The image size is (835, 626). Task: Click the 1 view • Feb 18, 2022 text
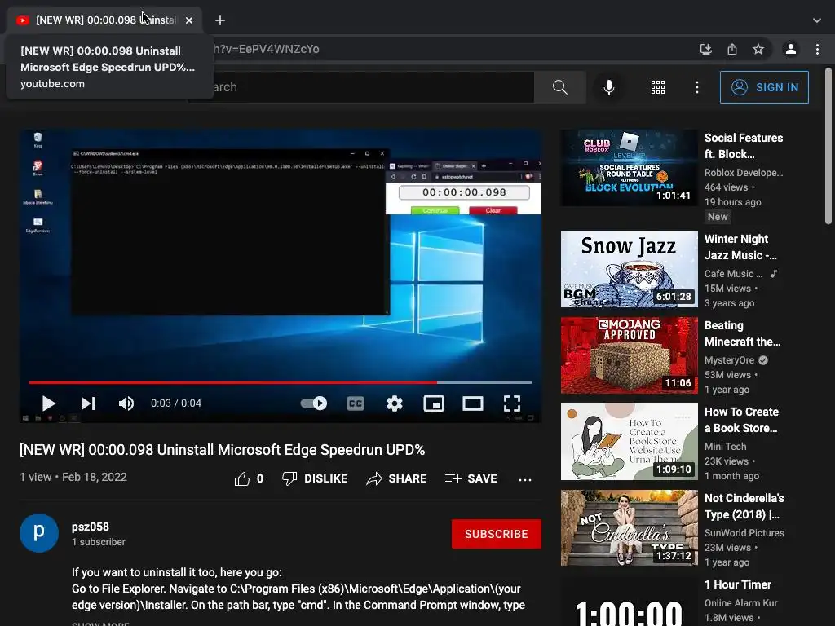(x=73, y=477)
